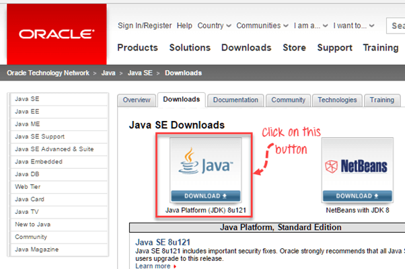Open the Communities dropdown menu
Viewport: 405px width, 269px height.
tap(262, 26)
